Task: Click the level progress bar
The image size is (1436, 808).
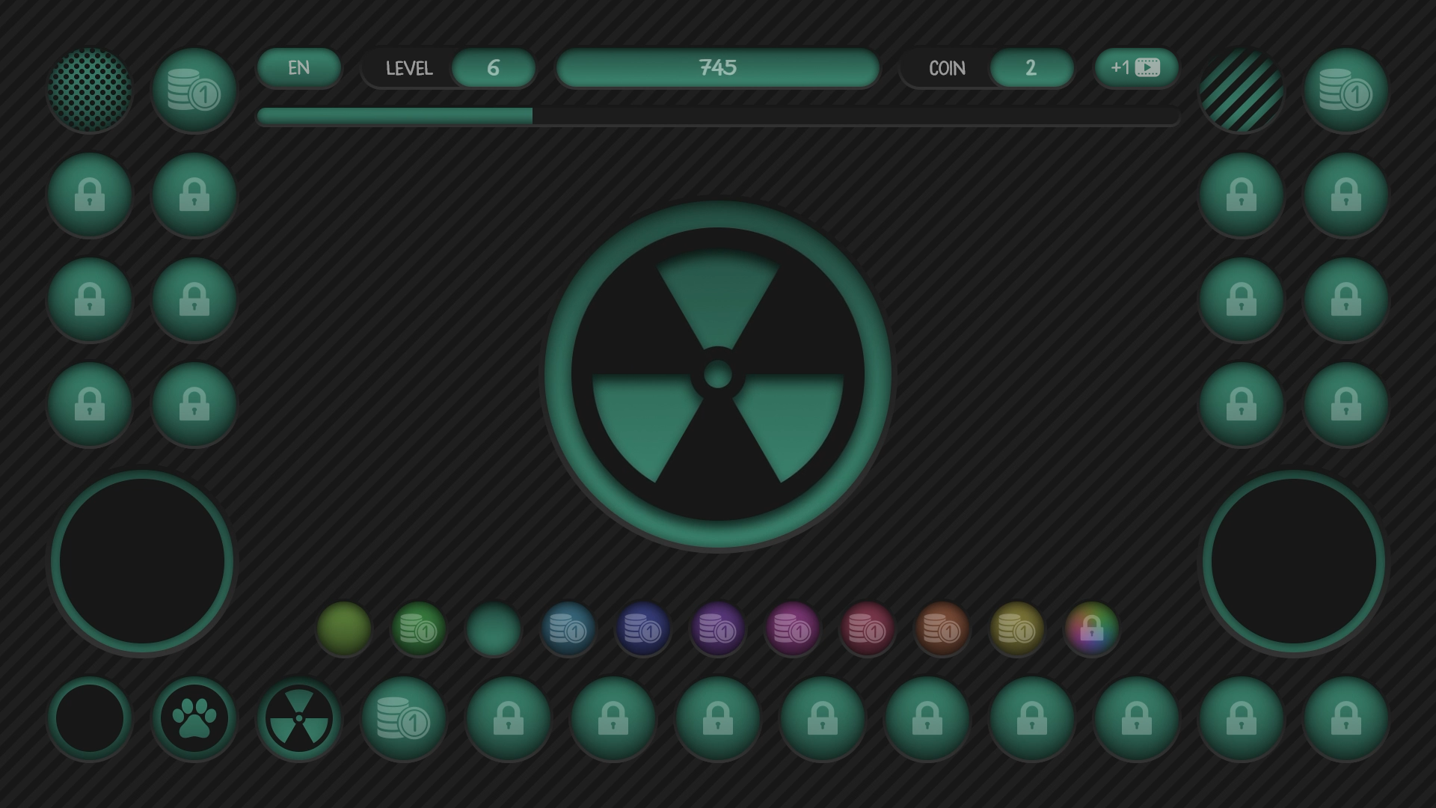Action: [x=718, y=116]
